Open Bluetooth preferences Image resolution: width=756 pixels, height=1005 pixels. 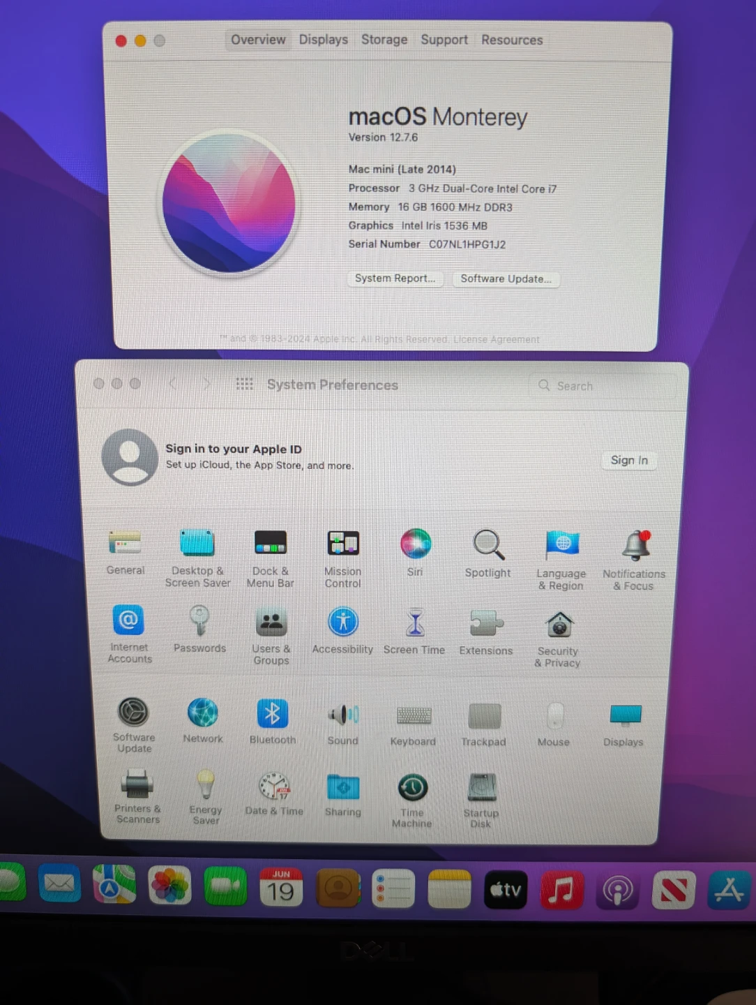click(x=273, y=714)
